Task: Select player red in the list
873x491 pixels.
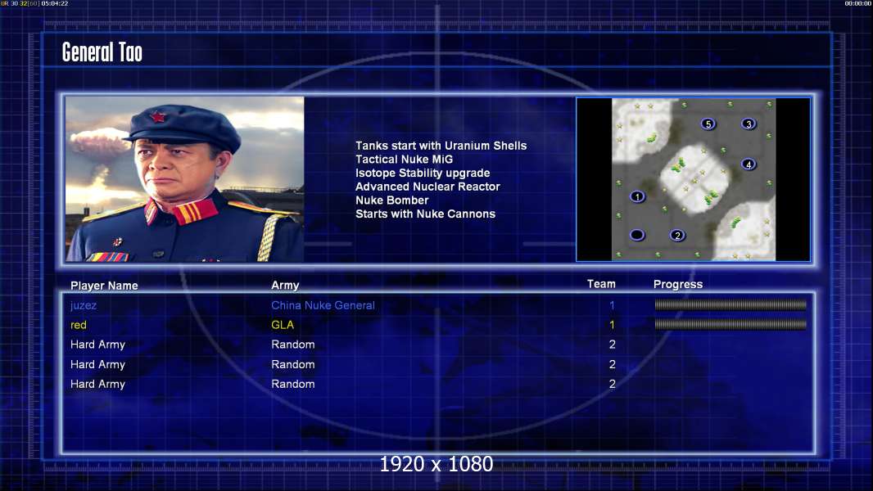Action: [79, 325]
